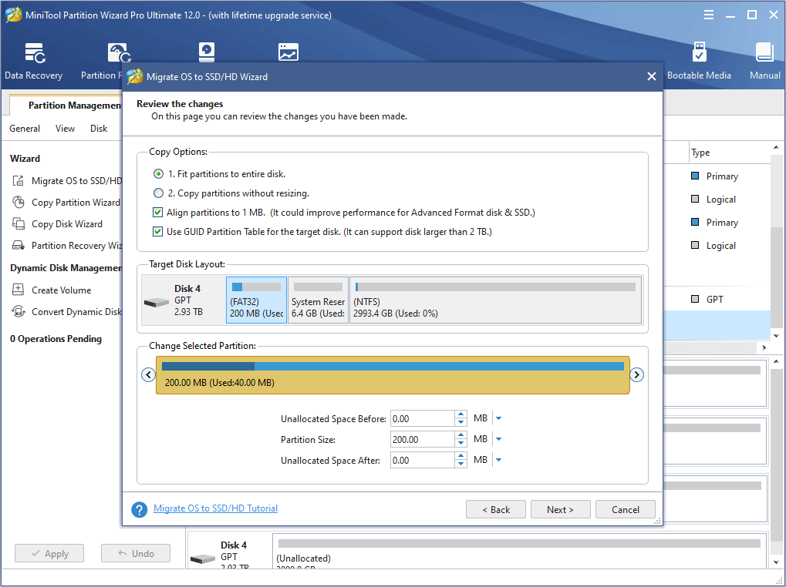Click Copy Disk Wizard sidebar icon
The height and width of the screenshot is (587, 786).
click(18, 223)
